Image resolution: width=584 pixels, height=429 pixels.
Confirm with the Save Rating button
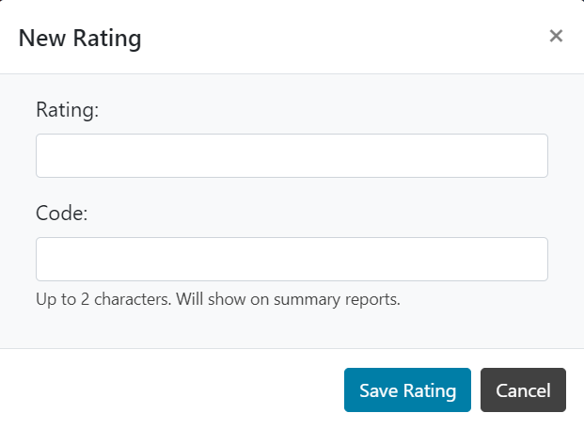[407, 389]
